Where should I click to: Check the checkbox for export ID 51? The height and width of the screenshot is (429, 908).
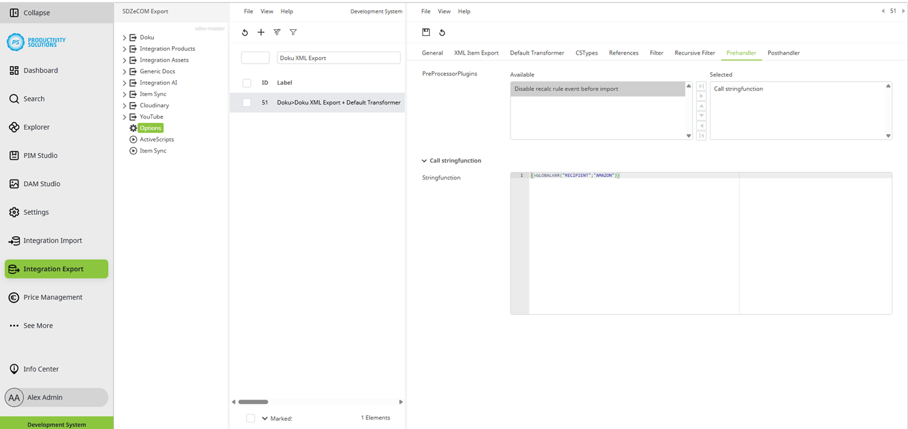(x=246, y=102)
